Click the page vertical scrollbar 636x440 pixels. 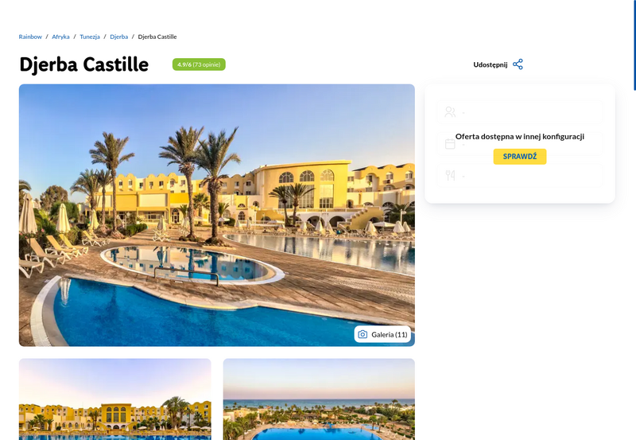tap(634, 45)
